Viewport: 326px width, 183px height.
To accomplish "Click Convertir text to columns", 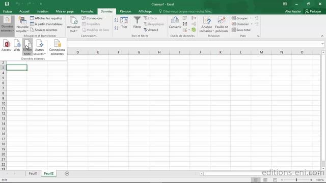I will coord(175,23).
